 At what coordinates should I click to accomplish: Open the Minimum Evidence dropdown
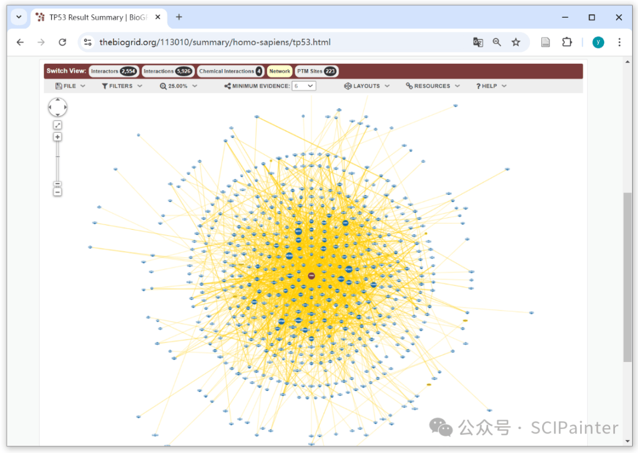point(304,86)
